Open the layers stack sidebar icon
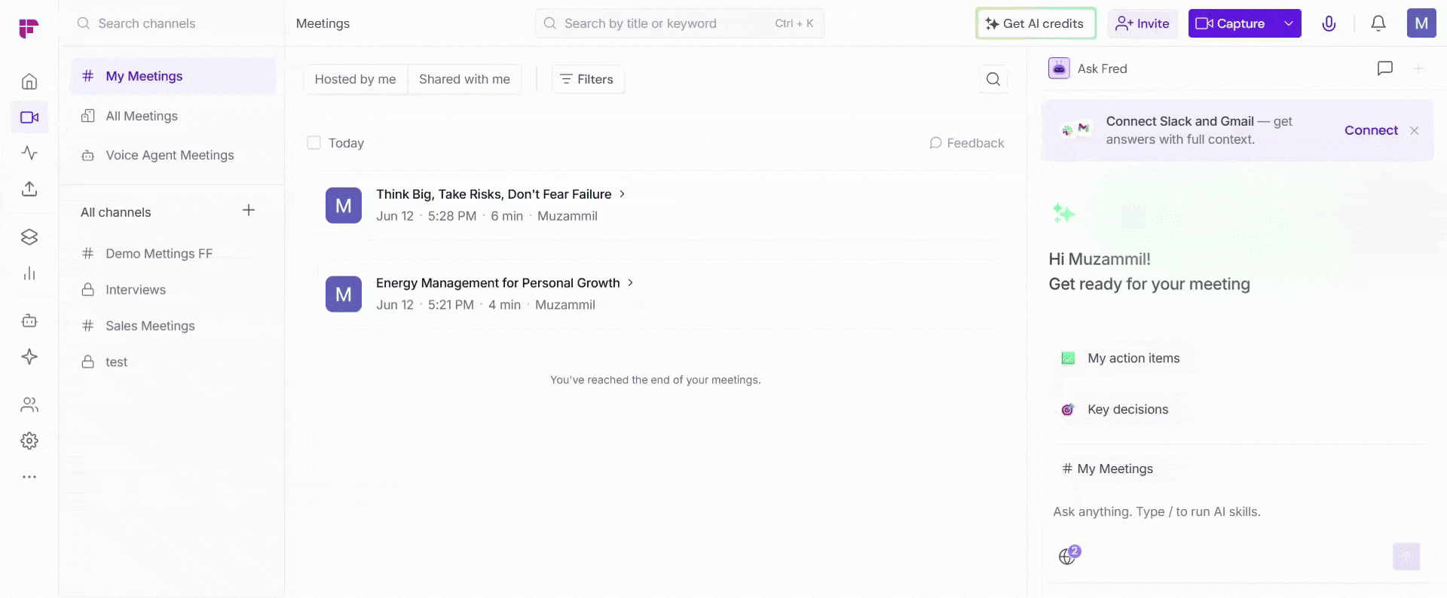1447x598 pixels. point(29,237)
